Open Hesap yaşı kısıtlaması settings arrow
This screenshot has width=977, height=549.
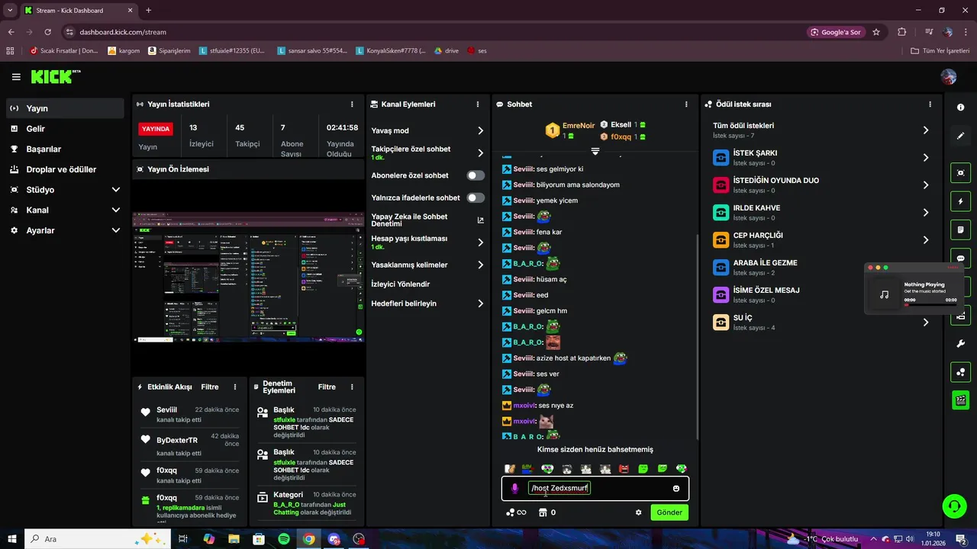click(x=480, y=242)
